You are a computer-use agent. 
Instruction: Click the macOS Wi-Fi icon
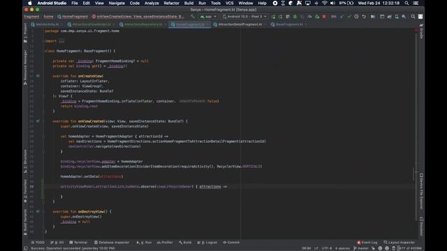(324, 3)
